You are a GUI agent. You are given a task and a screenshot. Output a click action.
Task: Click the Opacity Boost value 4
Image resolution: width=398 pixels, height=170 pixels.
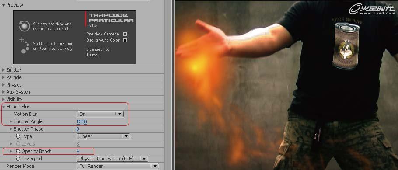coord(78,151)
